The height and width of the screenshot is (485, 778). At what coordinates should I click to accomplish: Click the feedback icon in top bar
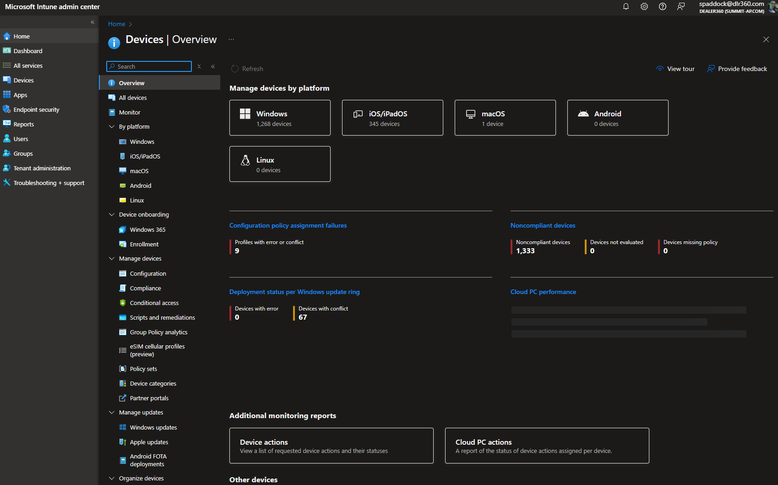[x=681, y=6]
